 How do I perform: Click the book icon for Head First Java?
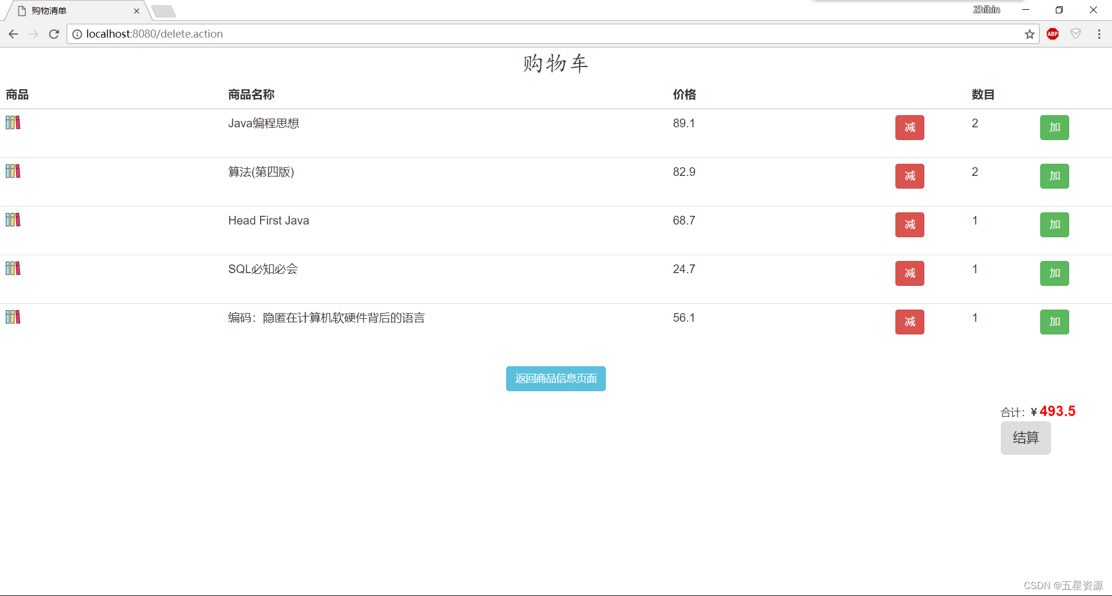(x=13, y=220)
